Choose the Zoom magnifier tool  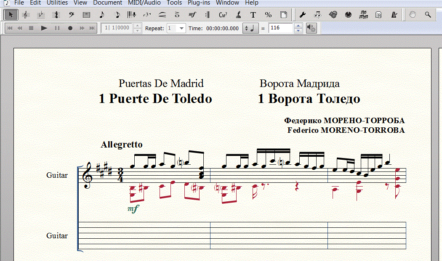click(428, 15)
